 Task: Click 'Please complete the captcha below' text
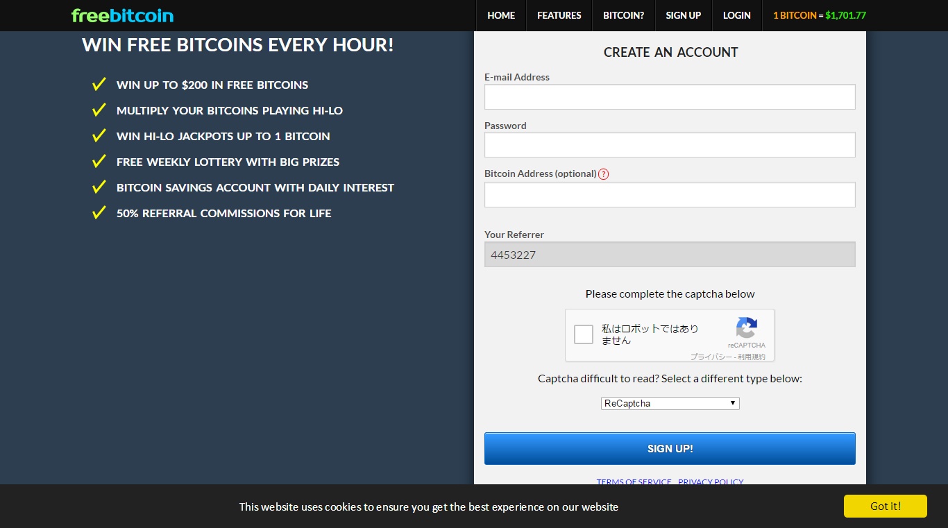click(x=670, y=293)
